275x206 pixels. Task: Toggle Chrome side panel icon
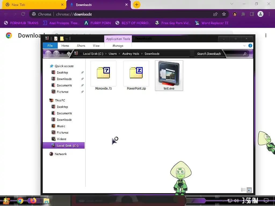pyautogui.click(x=252, y=14)
